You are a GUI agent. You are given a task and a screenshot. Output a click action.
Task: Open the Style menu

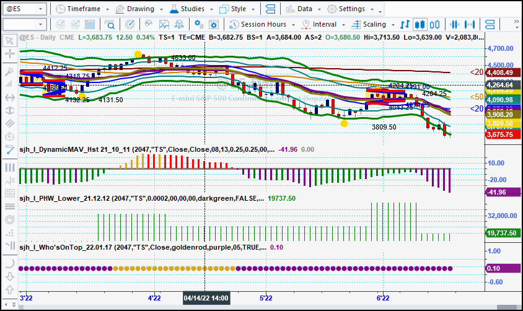(239, 9)
